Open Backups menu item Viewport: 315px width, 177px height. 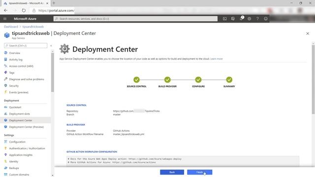pos(14,168)
